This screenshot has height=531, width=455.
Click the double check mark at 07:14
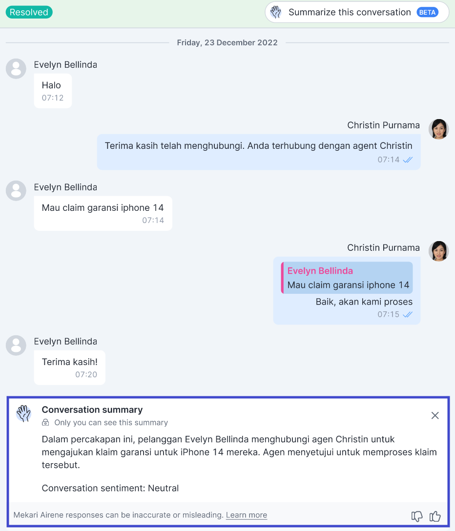tap(408, 160)
